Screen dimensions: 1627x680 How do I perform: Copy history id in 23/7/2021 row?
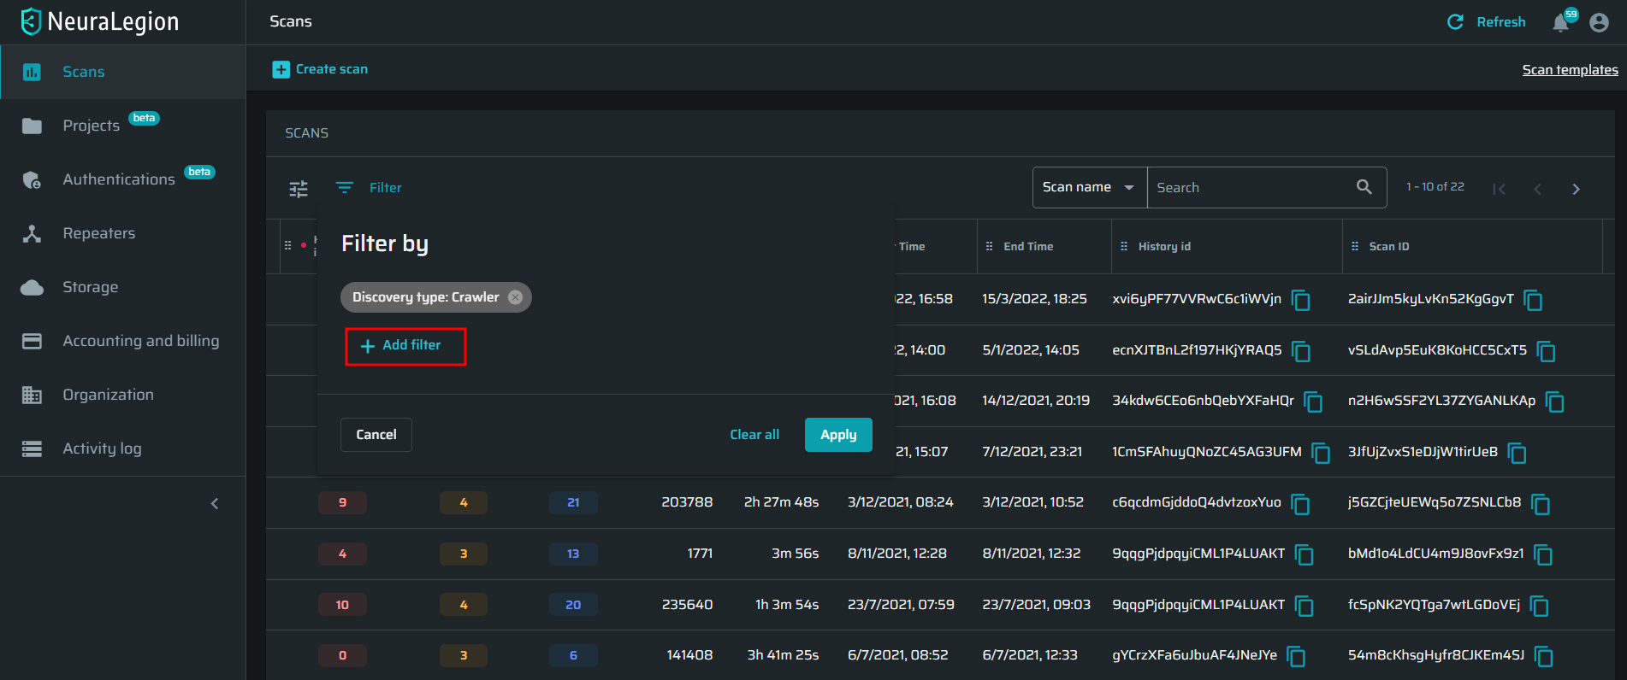coord(1305,606)
